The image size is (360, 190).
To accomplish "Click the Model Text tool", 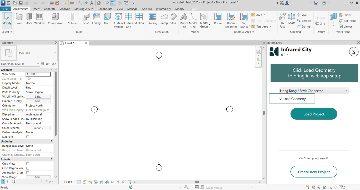I will pyautogui.click(x=183, y=20).
